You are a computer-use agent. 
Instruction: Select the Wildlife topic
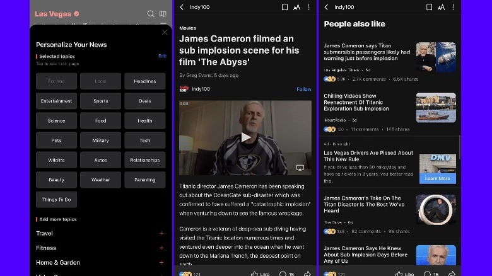point(56,160)
